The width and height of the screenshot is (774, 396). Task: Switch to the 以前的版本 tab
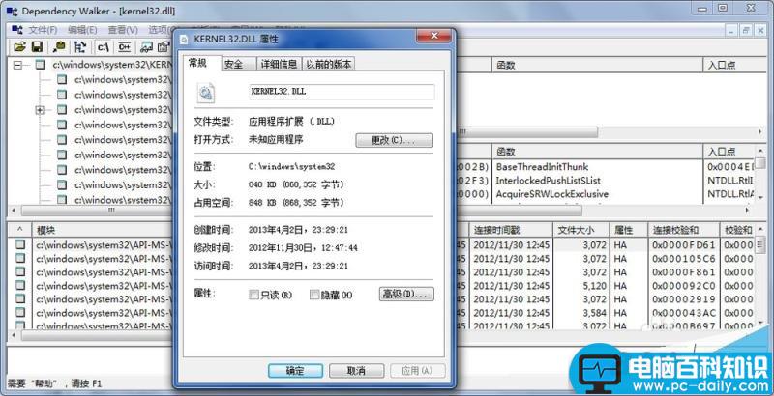329,64
